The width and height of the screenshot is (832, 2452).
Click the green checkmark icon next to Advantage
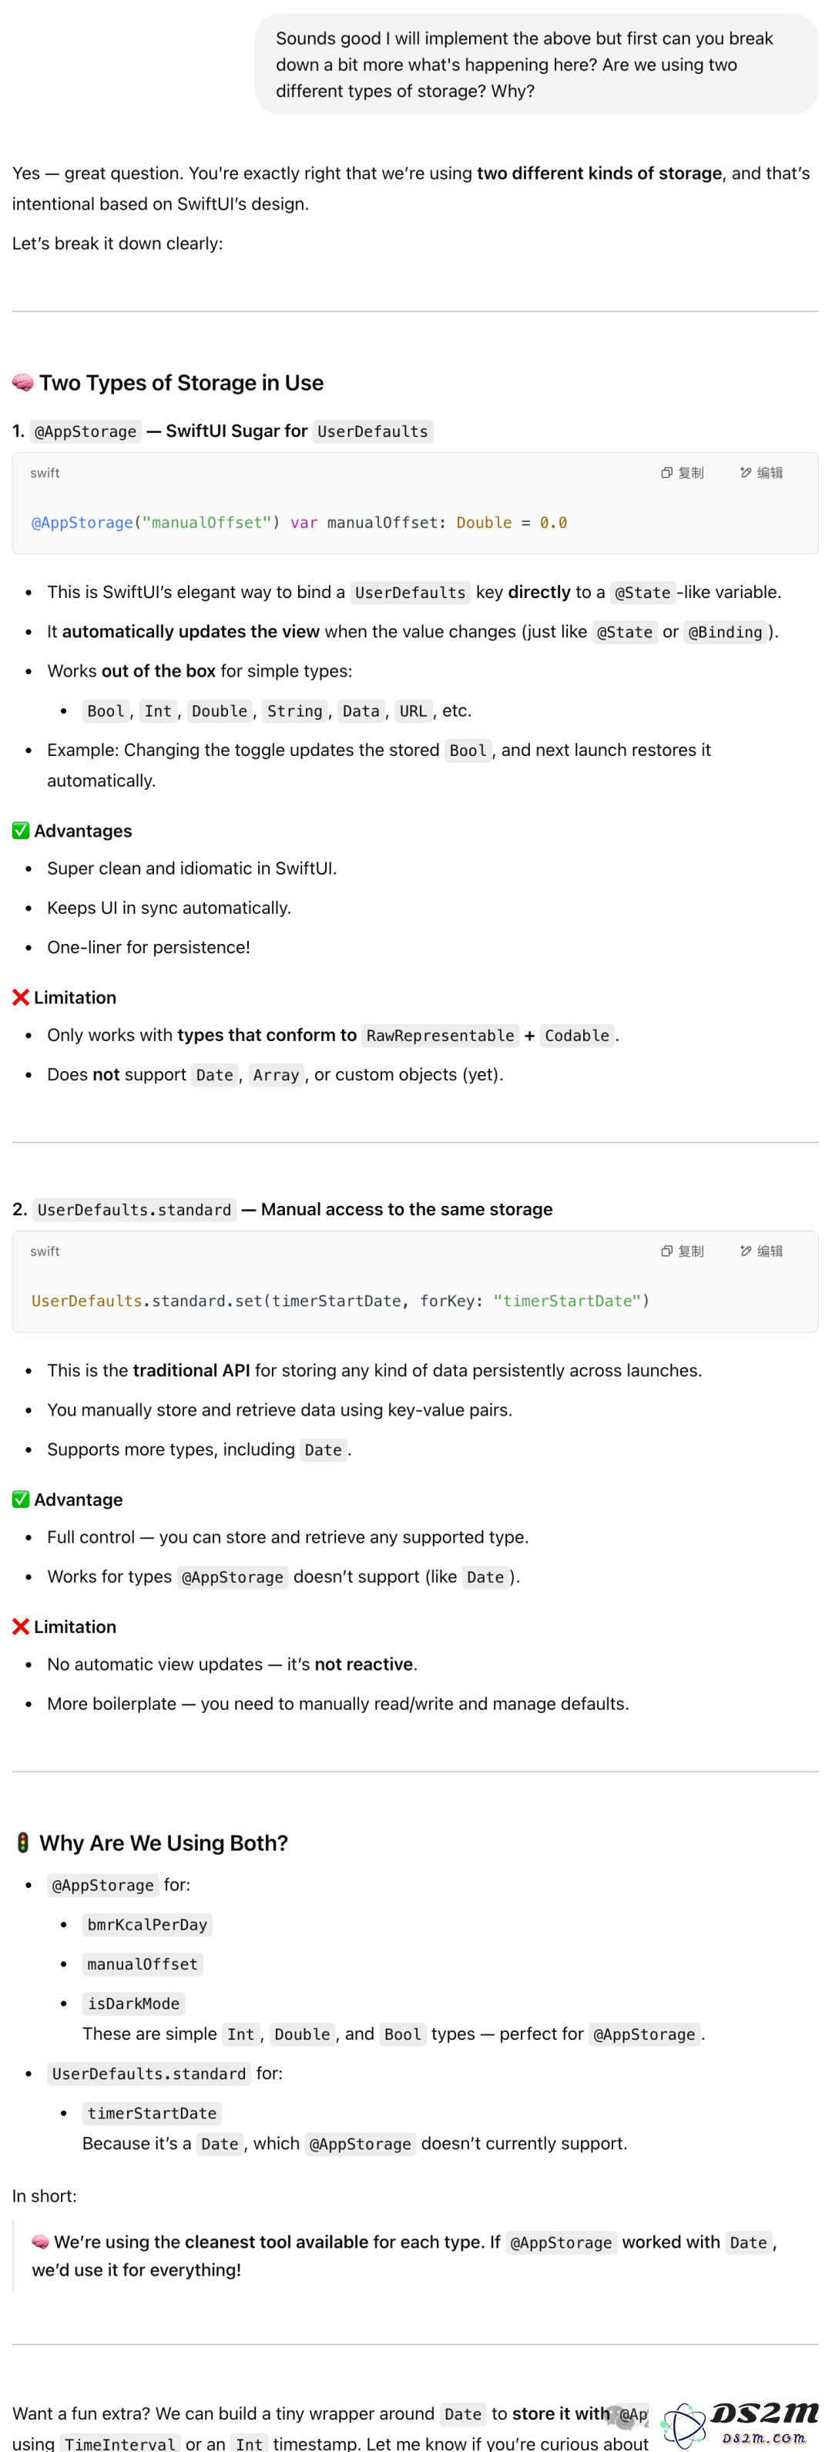[21, 1500]
